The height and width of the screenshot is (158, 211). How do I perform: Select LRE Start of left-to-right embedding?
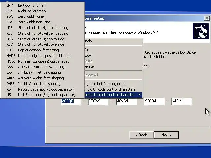tap(43, 28)
